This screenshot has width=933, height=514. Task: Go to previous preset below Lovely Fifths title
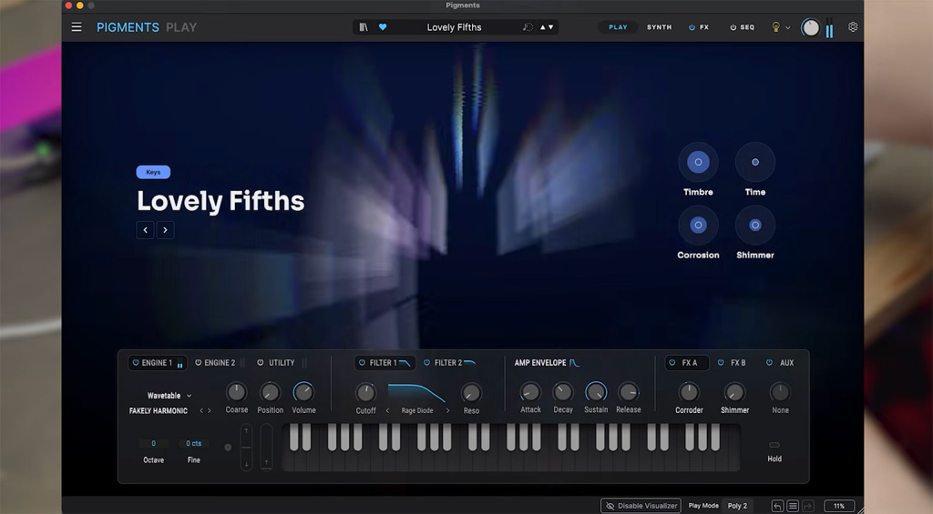pos(145,230)
